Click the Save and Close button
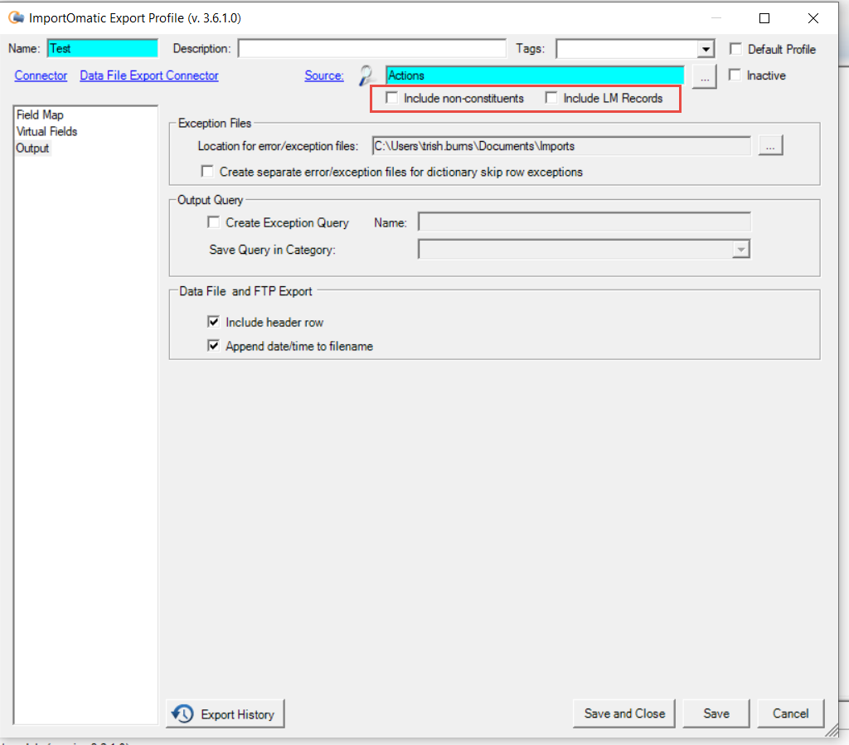 pos(623,713)
